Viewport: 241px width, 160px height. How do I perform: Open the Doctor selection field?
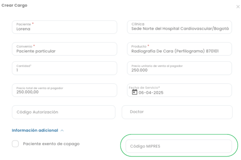177,112
